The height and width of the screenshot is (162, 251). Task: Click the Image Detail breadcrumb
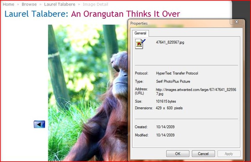point(95,4)
